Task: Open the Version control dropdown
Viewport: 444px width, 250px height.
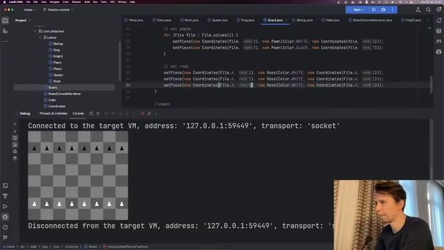Action: click(x=58, y=10)
